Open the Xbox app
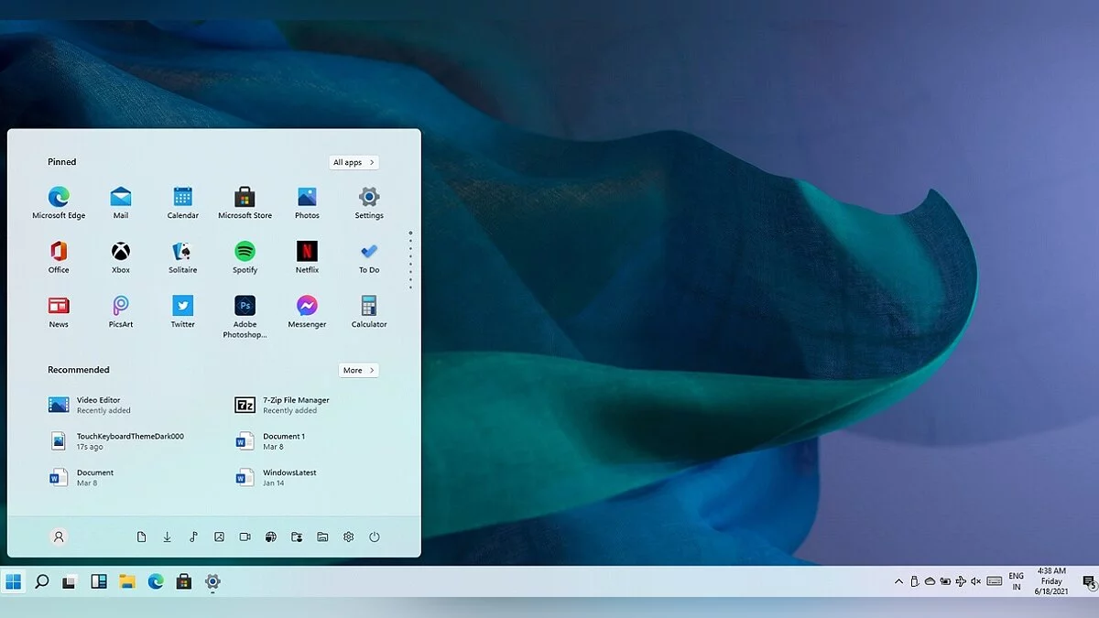 (121, 252)
